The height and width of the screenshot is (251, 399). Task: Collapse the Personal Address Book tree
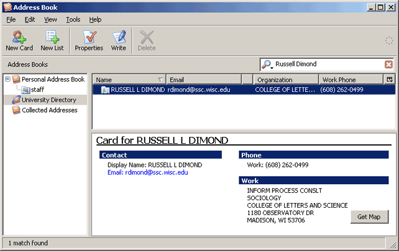7,79
